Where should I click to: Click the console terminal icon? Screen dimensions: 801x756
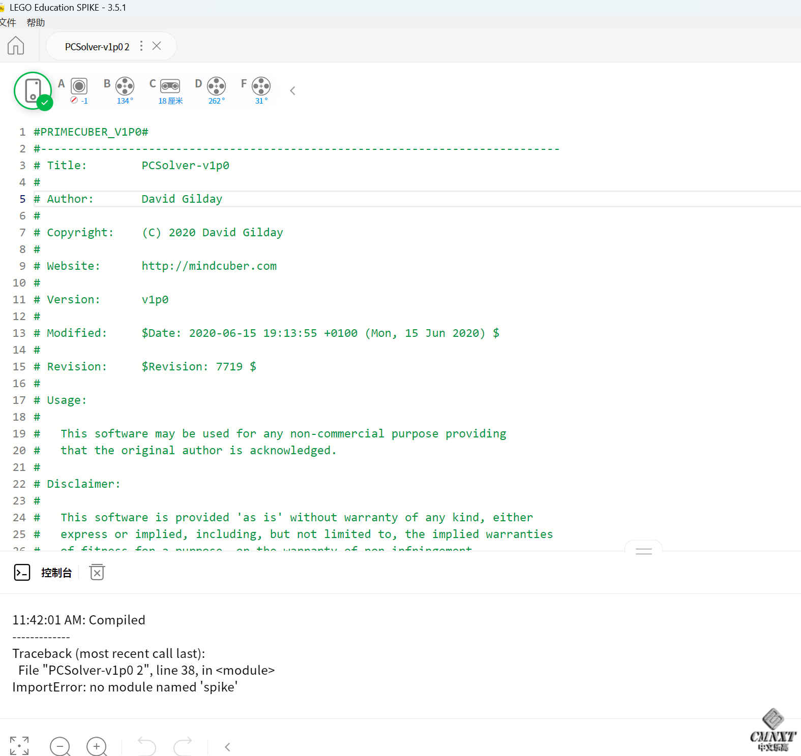click(x=22, y=573)
